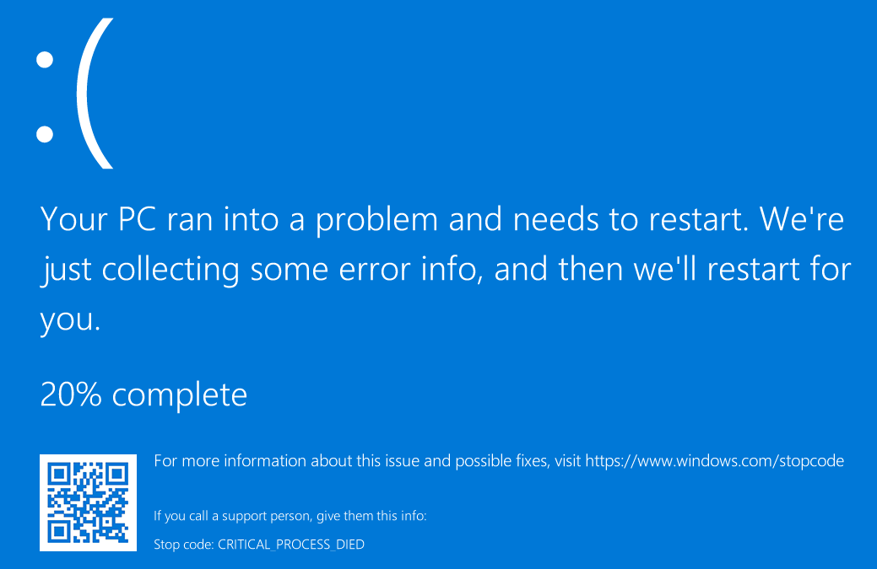Click the large parenthesis of the frown
The height and width of the screenshot is (569, 877).
point(93,93)
